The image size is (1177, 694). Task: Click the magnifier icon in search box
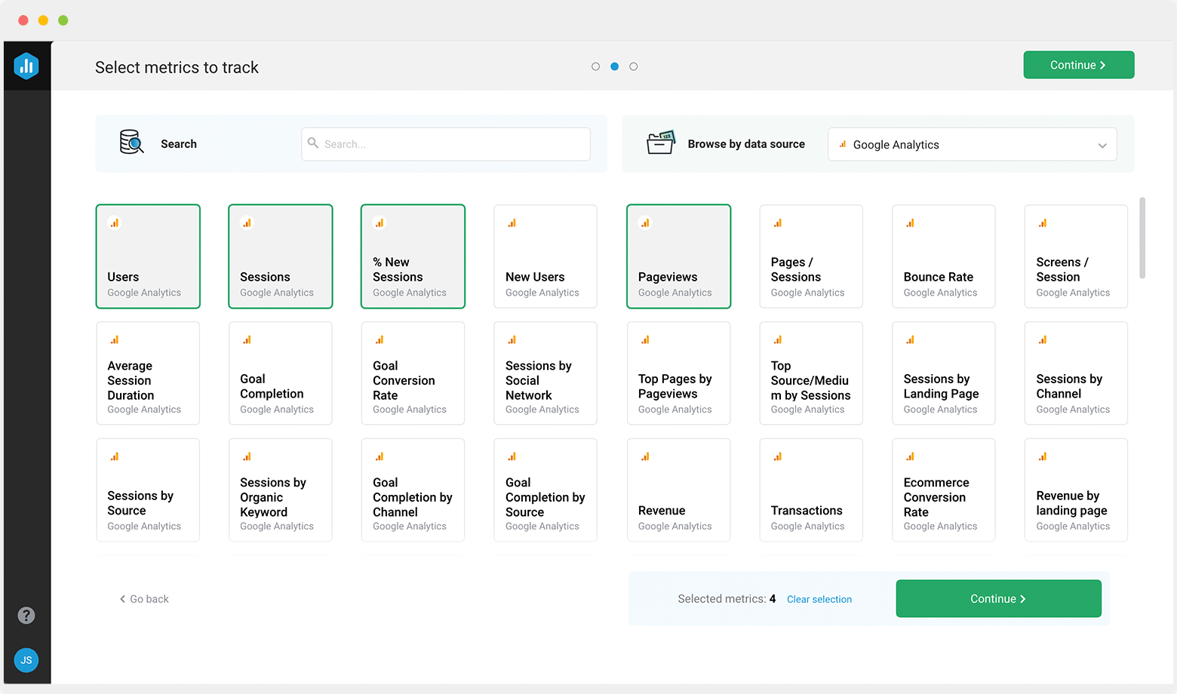click(x=313, y=143)
